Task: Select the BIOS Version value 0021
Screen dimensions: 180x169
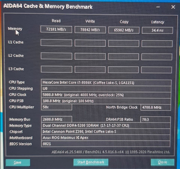Action: pyautogui.click(x=106, y=144)
